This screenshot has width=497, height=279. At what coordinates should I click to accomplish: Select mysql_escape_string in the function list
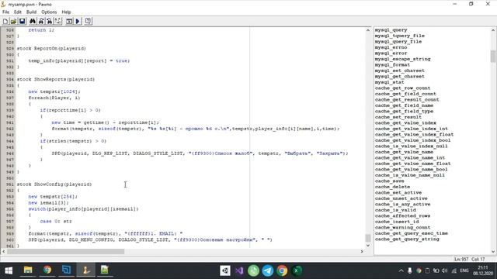pos(402,59)
